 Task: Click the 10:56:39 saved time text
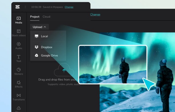pyautogui.click(x=36, y=7)
